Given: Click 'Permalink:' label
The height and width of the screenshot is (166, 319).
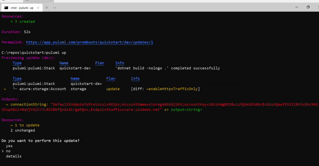Looking at the screenshot, I should pos(13,42).
